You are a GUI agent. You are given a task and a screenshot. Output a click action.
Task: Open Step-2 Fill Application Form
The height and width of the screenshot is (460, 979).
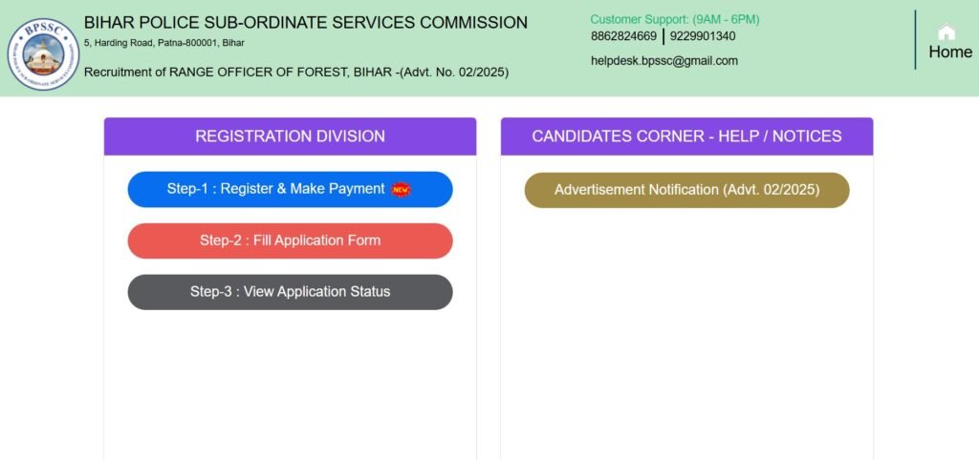(290, 240)
